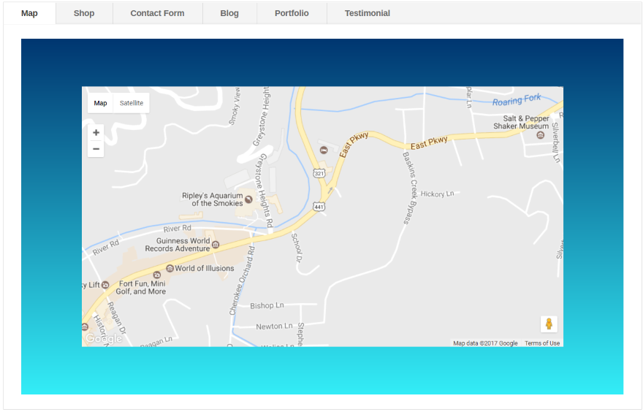This screenshot has height=412, width=643.
Task: Select the top-level Map tab
Action: point(29,13)
